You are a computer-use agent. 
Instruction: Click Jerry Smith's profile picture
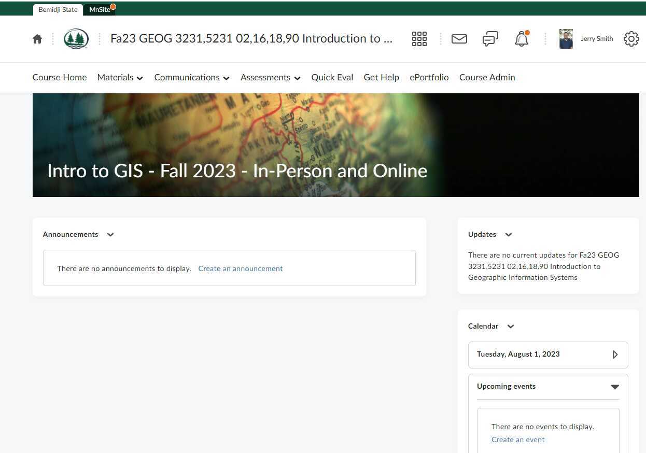click(566, 39)
